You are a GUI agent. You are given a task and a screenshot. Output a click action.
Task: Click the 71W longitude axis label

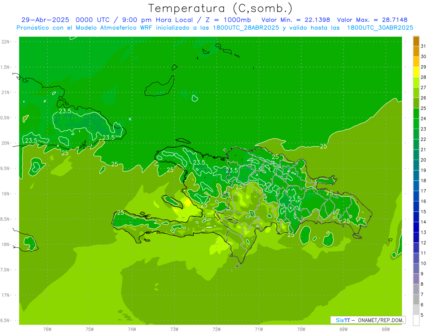pyautogui.click(x=259, y=329)
